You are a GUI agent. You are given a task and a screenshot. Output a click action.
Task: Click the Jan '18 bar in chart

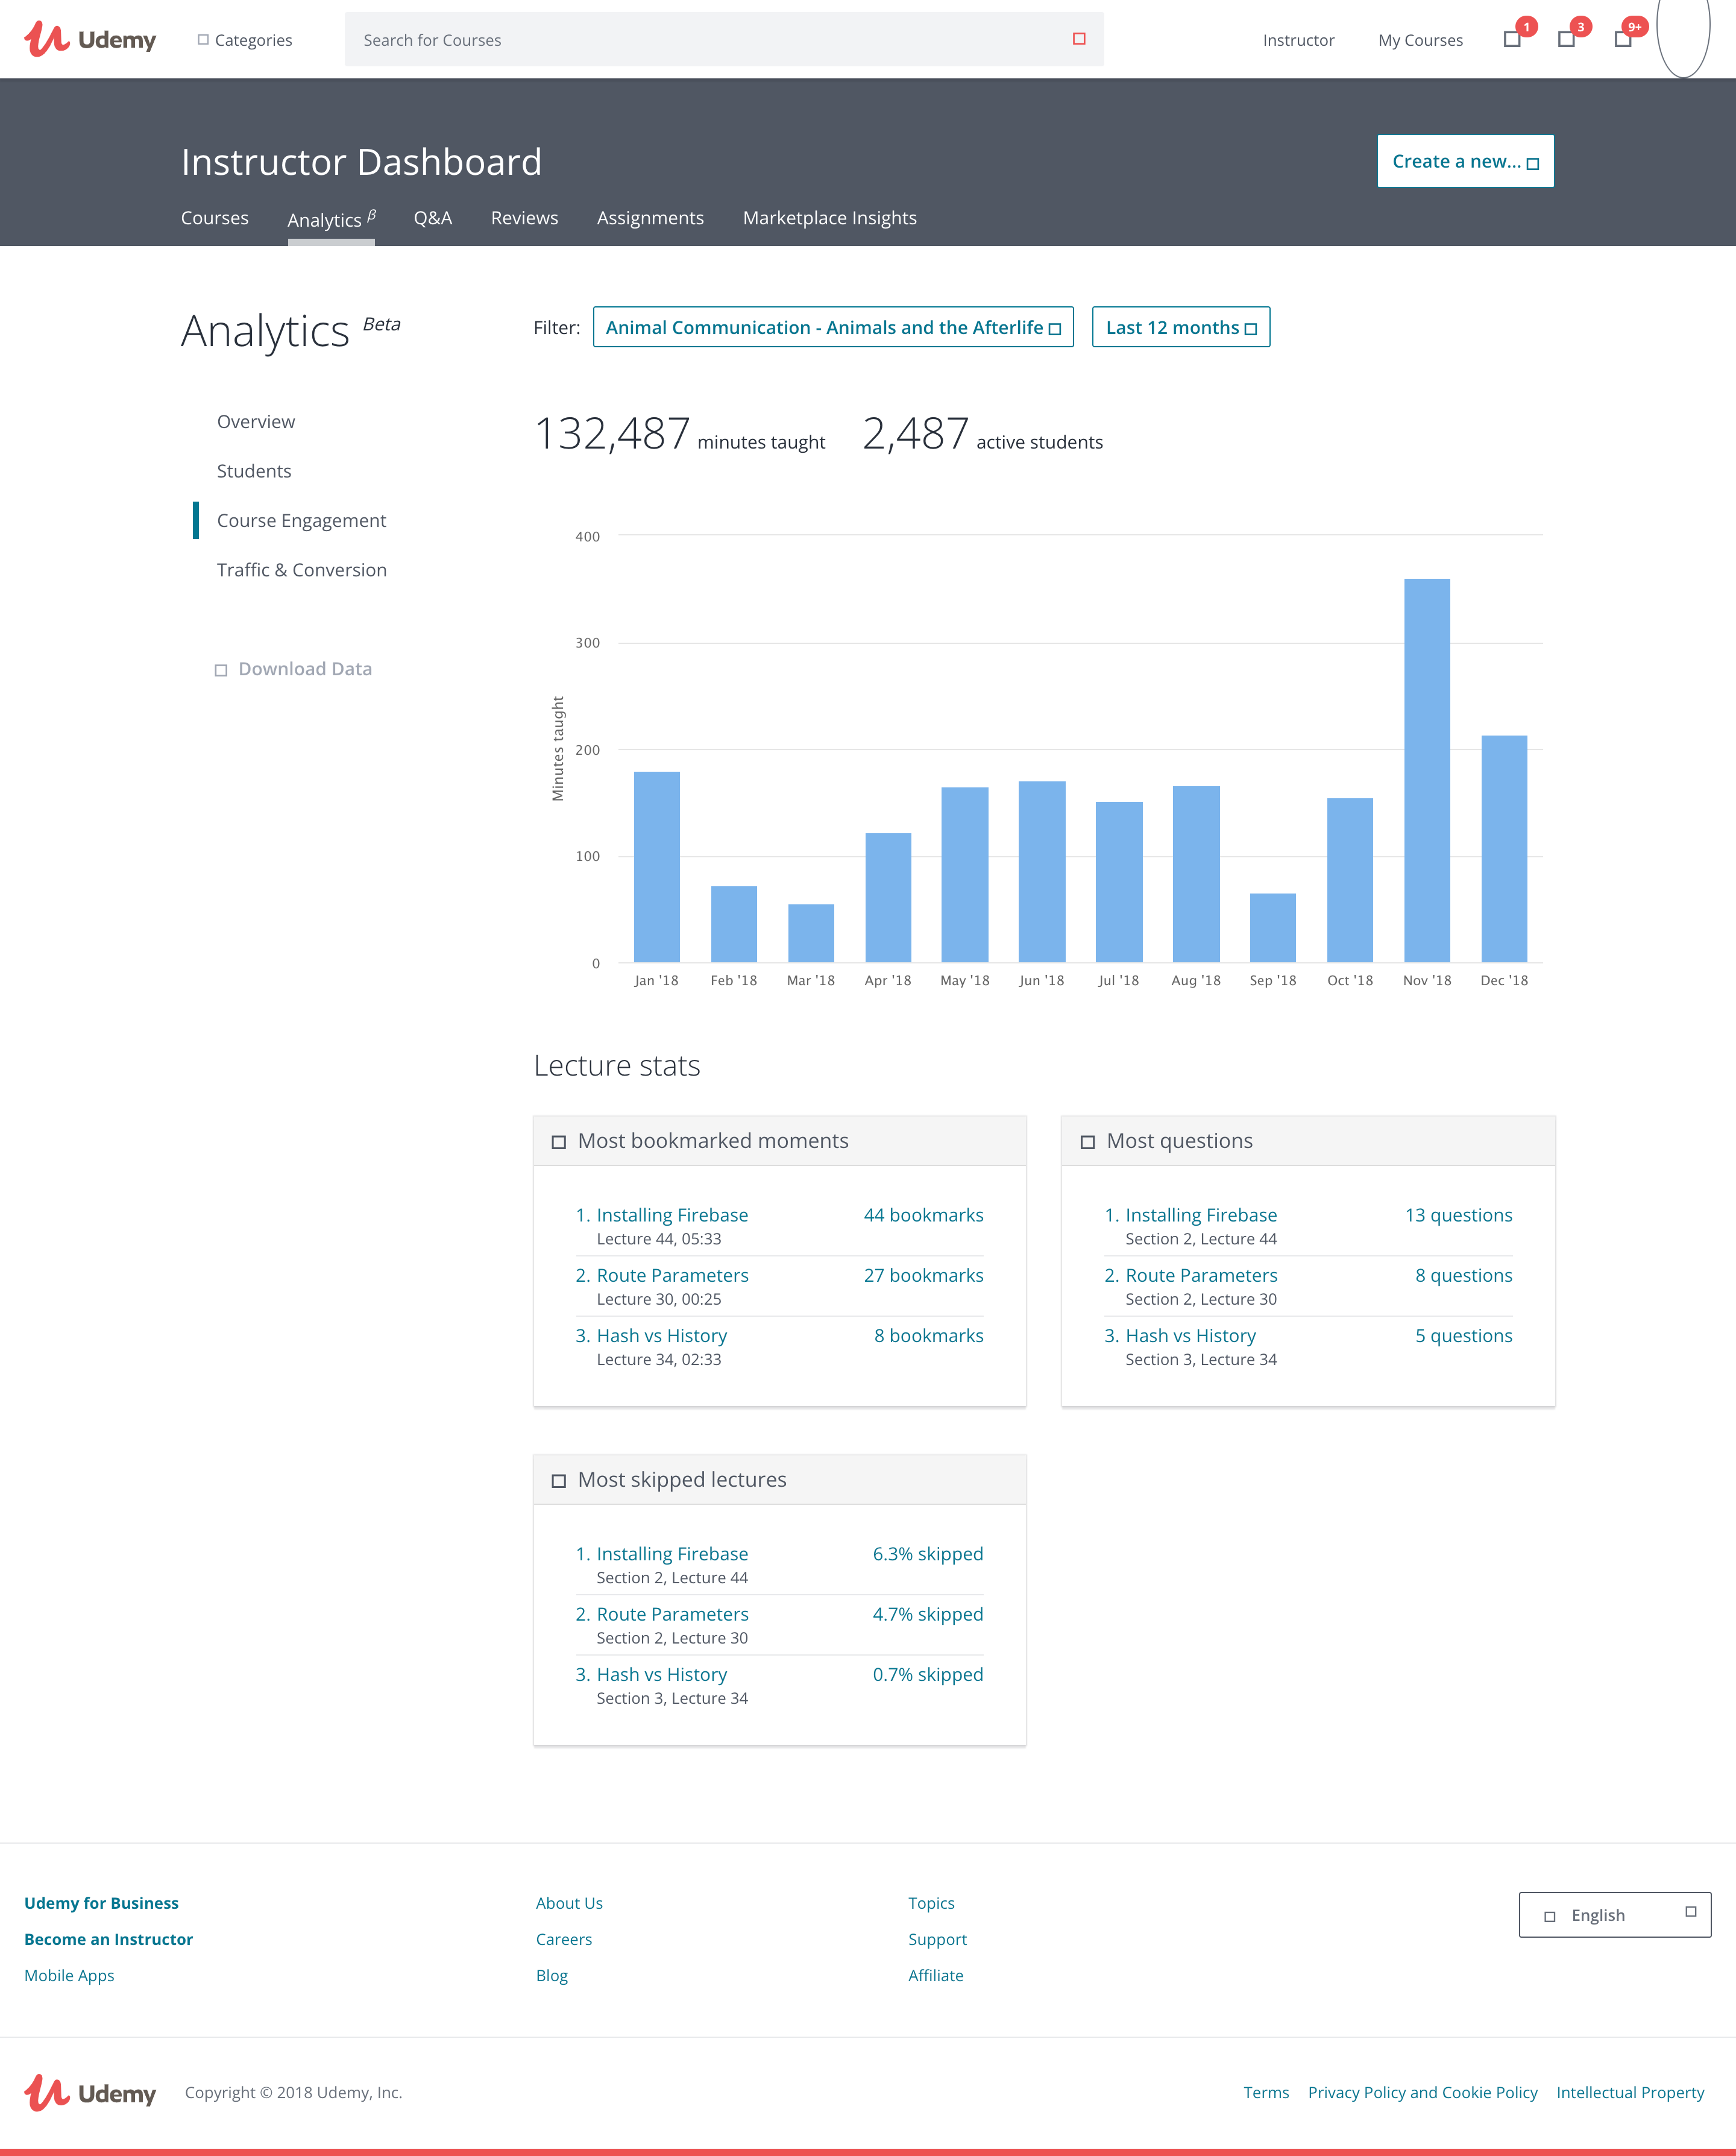point(657,867)
